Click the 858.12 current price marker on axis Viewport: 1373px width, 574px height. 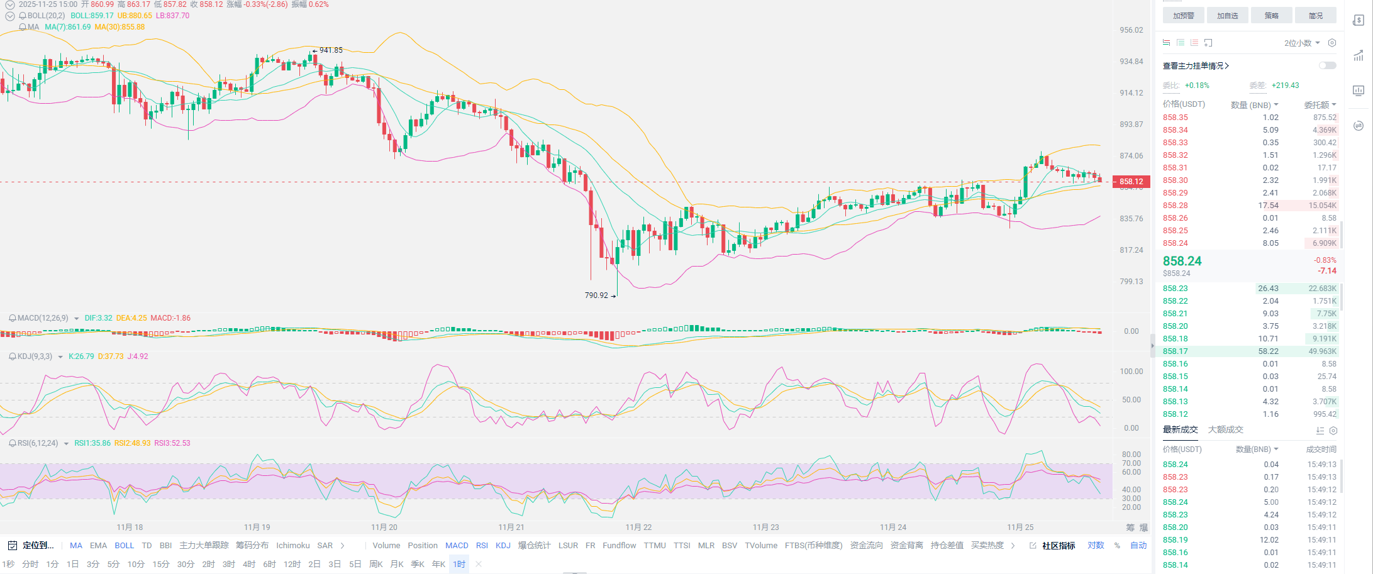click(1131, 182)
